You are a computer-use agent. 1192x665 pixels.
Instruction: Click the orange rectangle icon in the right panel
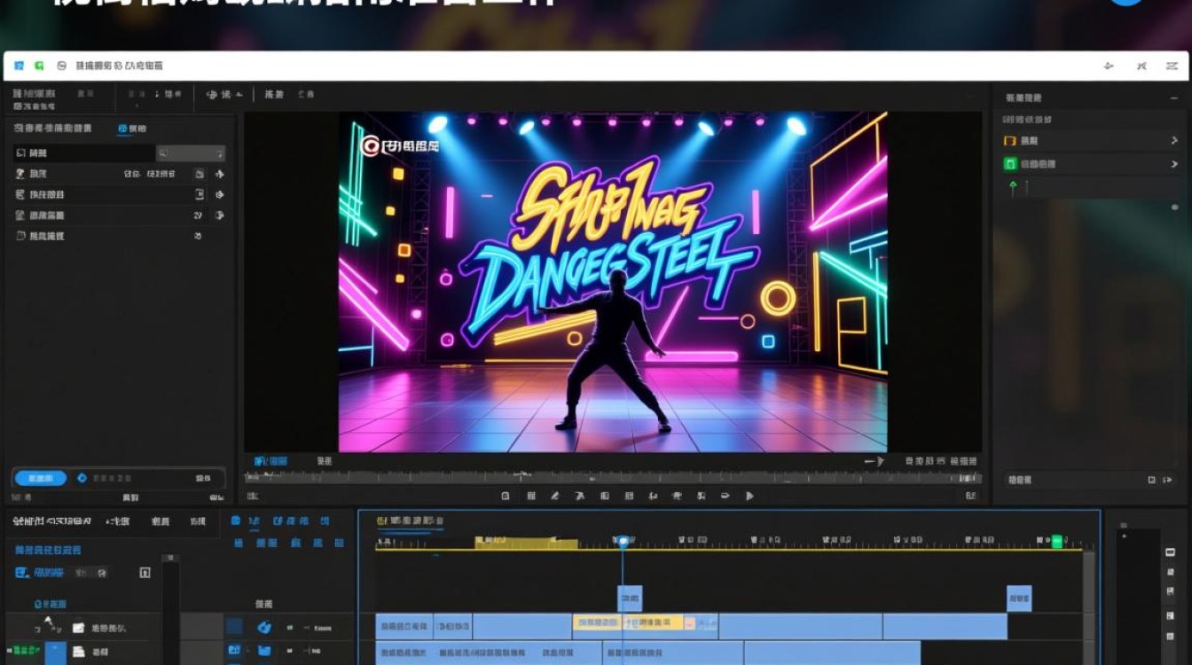pos(1009,141)
